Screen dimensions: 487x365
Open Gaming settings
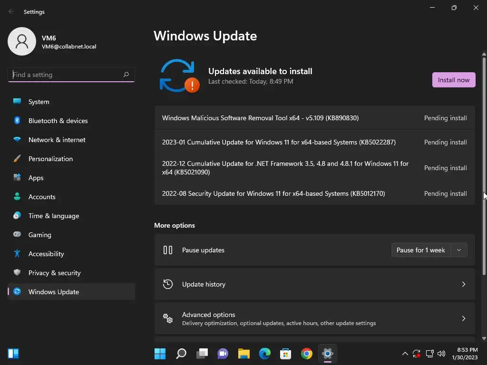point(71,235)
